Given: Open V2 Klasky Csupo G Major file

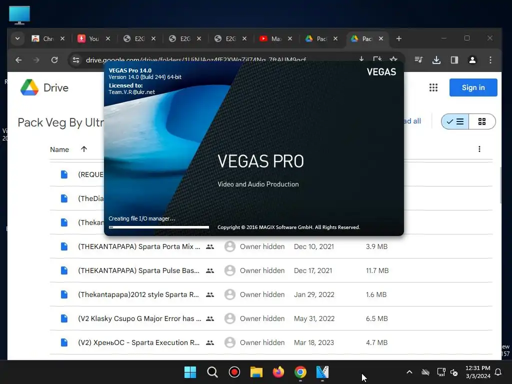Looking at the screenshot, I should click(x=139, y=318).
